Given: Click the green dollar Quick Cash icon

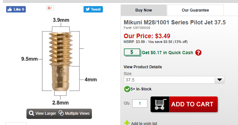Looking at the screenshot, I should pos(132,52).
